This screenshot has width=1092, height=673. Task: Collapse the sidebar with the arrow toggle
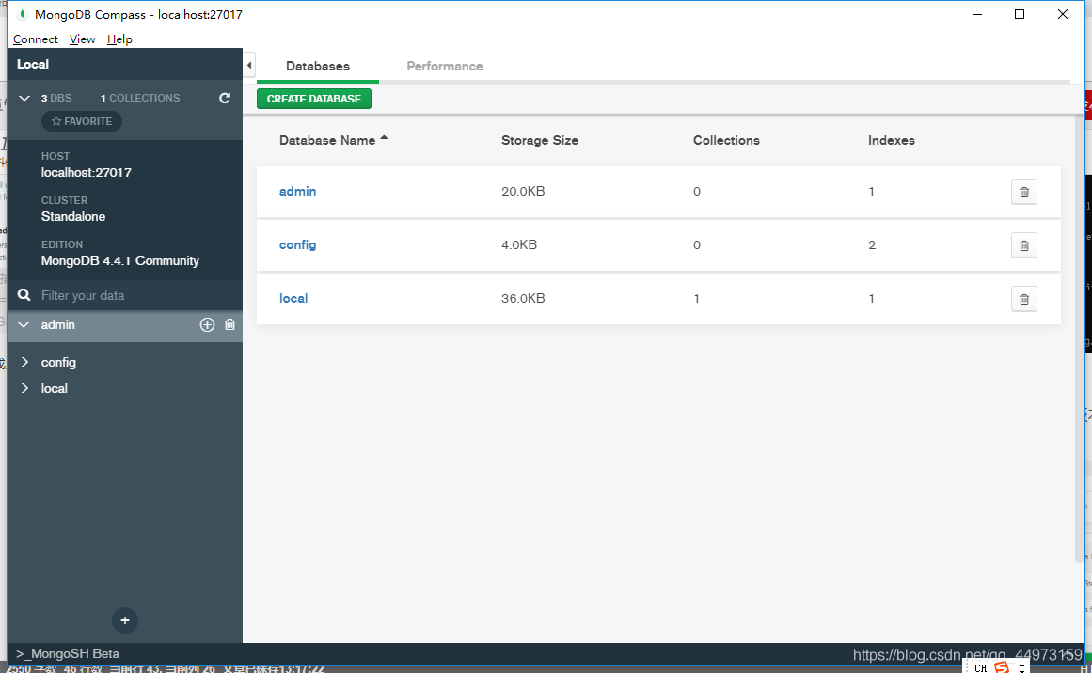tap(249, 66)
